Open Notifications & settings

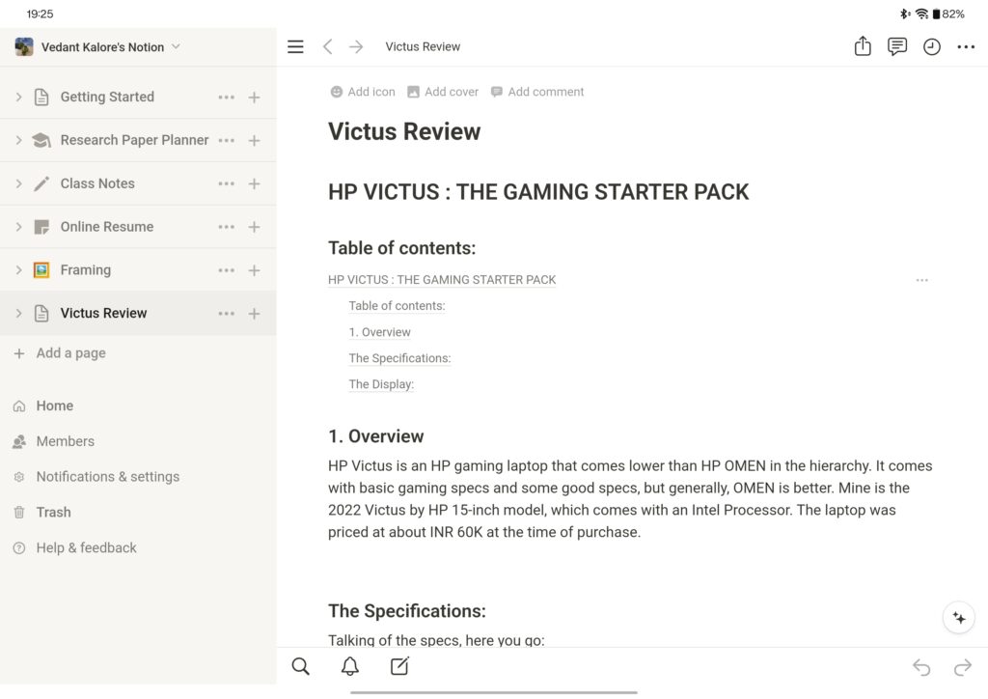click(x=96, y=477)
